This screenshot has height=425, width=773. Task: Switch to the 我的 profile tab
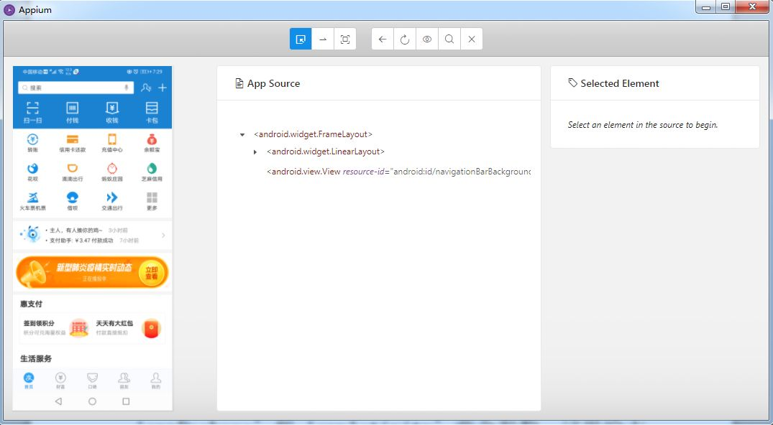(x=156, y=380)
